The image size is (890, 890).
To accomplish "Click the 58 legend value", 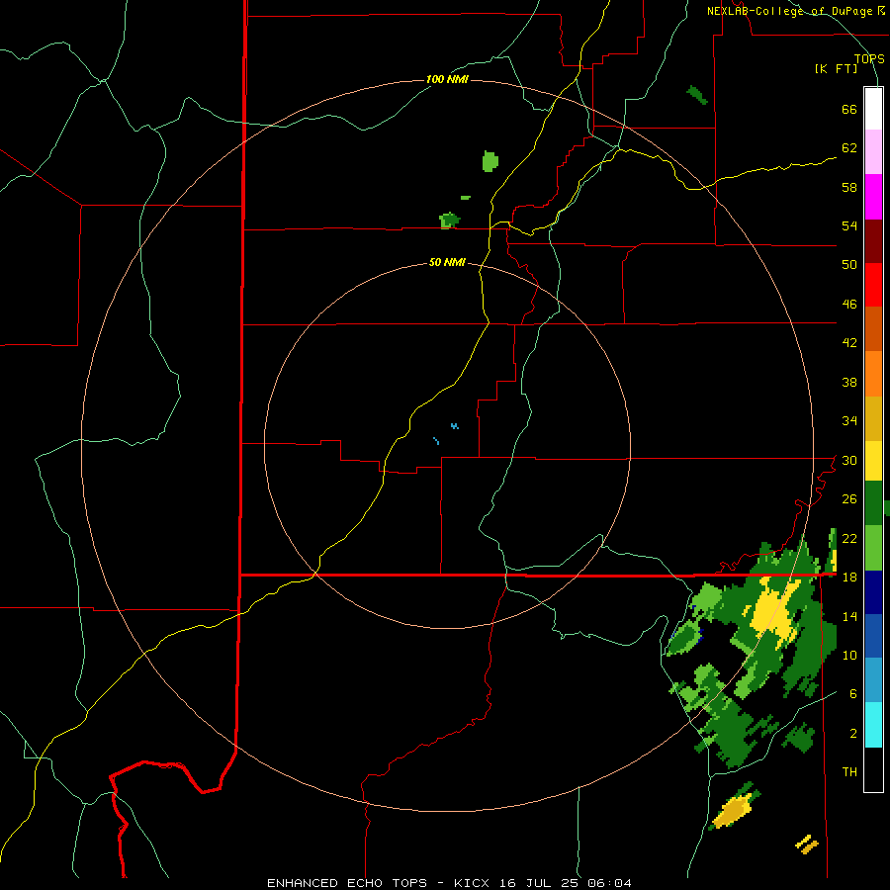I will 849,187.
